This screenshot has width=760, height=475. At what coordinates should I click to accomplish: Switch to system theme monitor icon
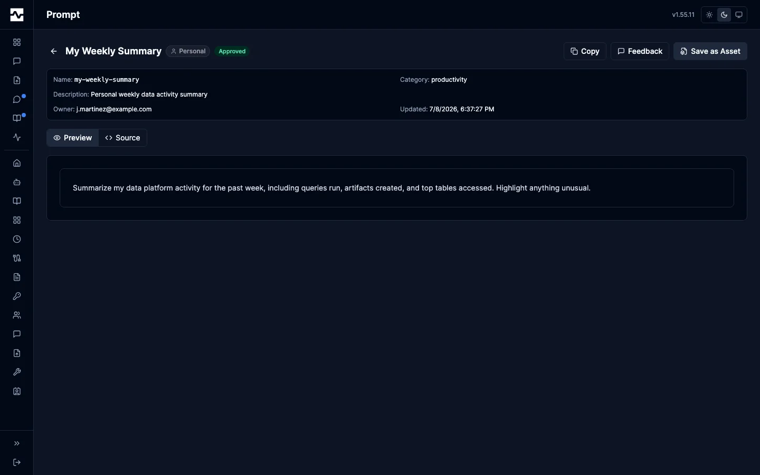pos(739,15)
